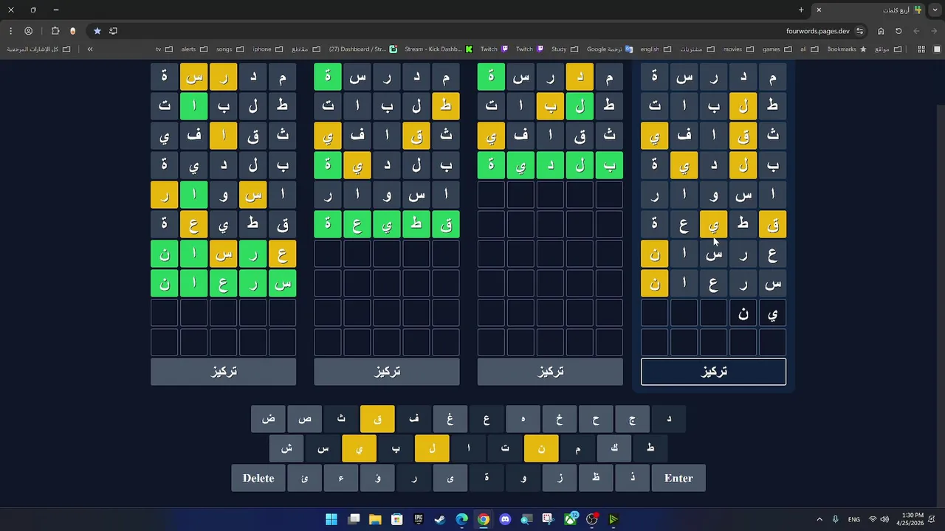Viewport: 945px width, 531px height.
Task: Open a new browser tab with plus
Action: point(801,10)
